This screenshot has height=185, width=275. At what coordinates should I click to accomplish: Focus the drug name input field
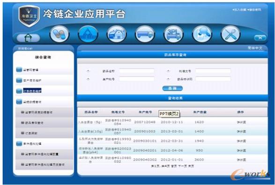point(137,71)
